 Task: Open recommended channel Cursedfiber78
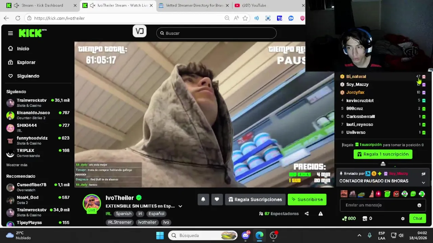coord(38,187)
